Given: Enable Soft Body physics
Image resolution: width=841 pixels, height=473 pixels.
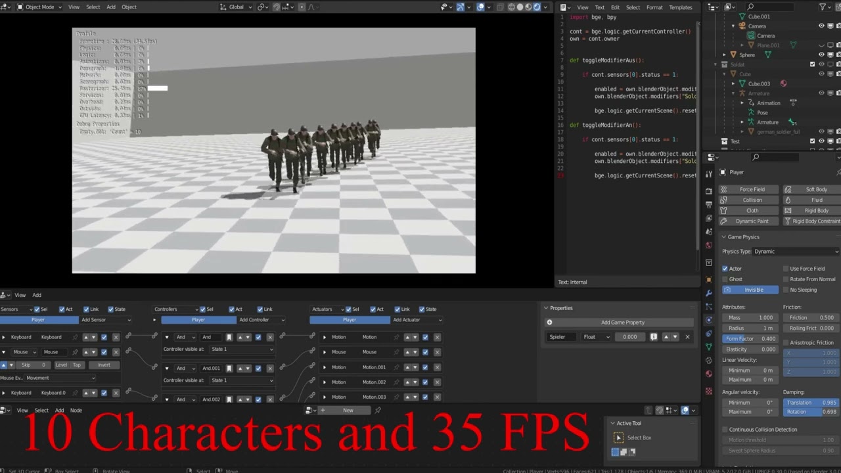Looking at the screenshot, I should (x=811, y=189).
